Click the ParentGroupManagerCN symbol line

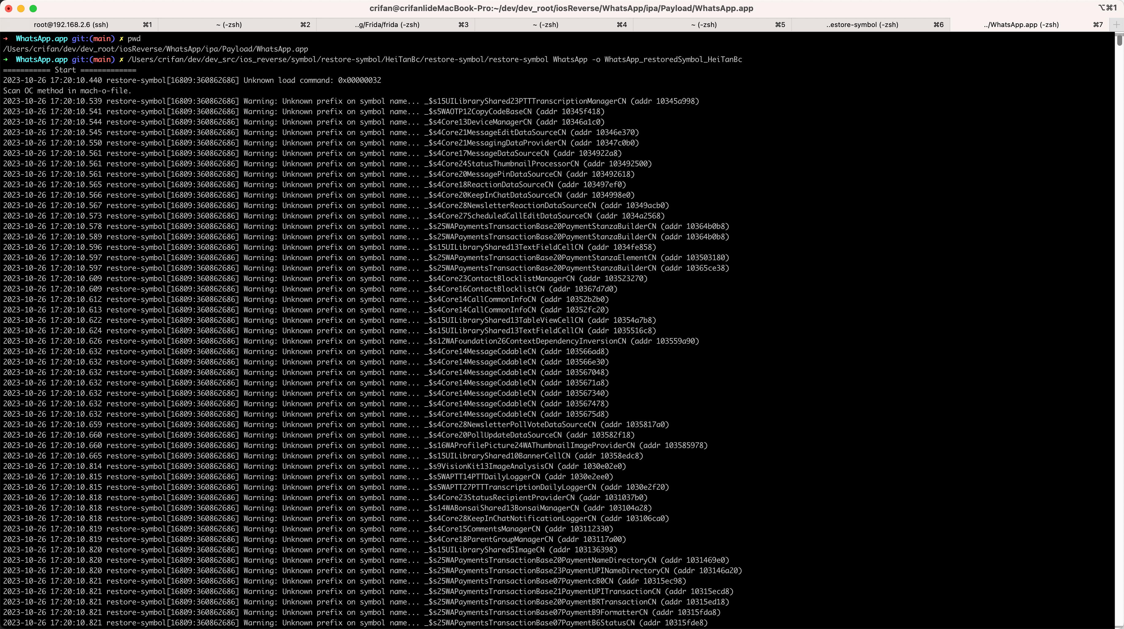click(x=315, y=540)
